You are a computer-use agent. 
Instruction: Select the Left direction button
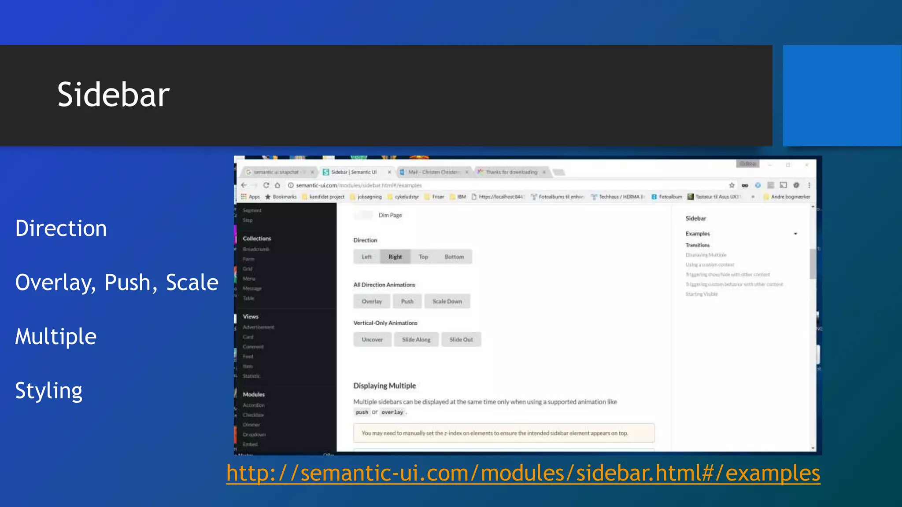click(x=366, y=257)
